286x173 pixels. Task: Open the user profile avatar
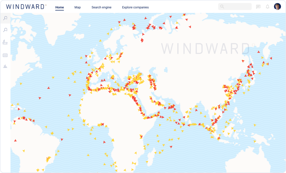[277, 7]
